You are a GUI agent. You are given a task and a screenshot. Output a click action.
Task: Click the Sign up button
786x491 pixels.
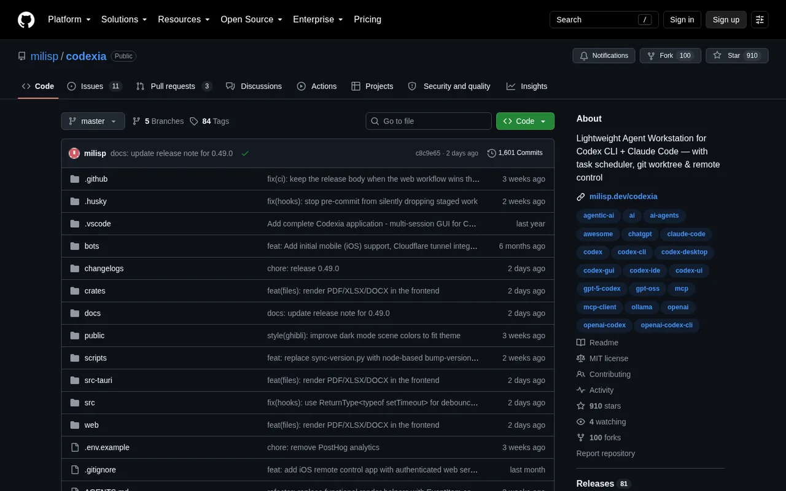coord(726,20)
